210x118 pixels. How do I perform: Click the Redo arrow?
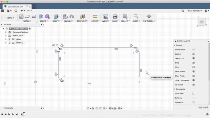pyautogui.click(x=28, y=11)
